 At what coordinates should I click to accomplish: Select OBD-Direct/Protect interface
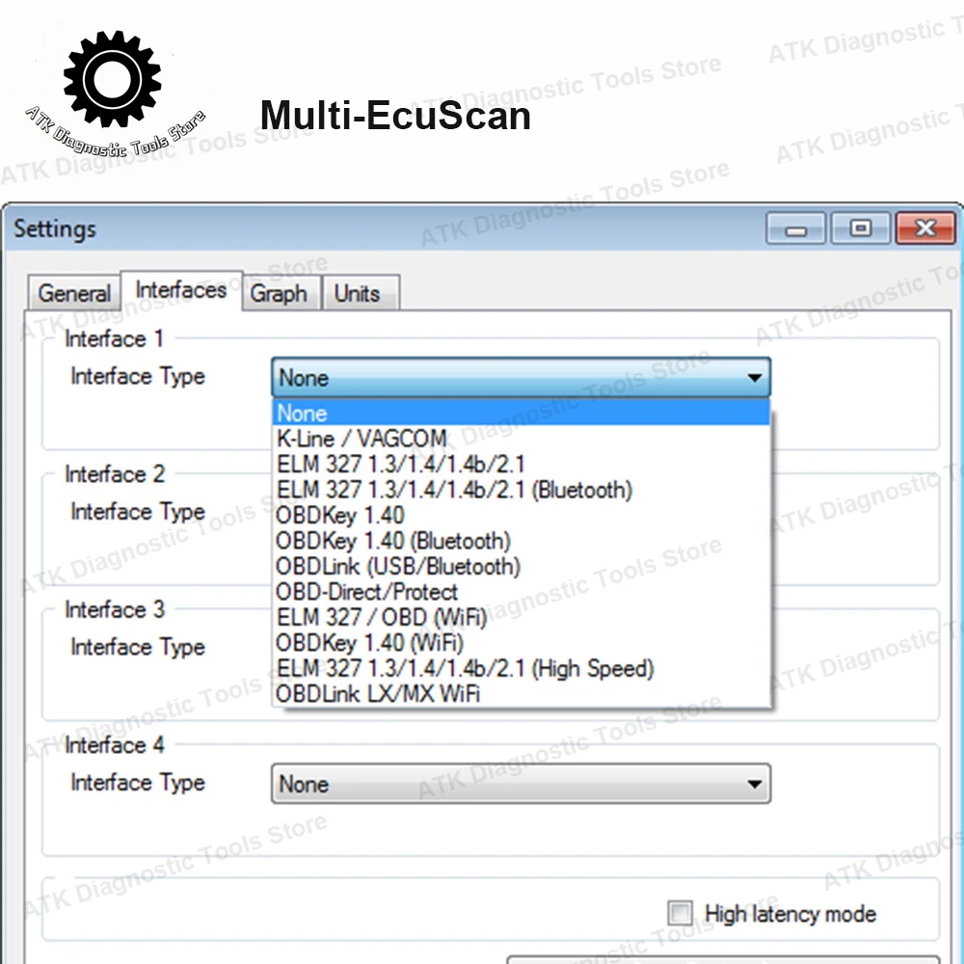click(x=521, y=592)
